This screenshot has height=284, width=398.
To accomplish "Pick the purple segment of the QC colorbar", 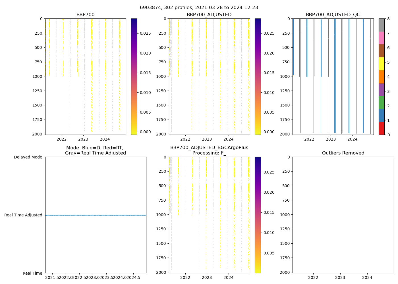I will [382, 89].
